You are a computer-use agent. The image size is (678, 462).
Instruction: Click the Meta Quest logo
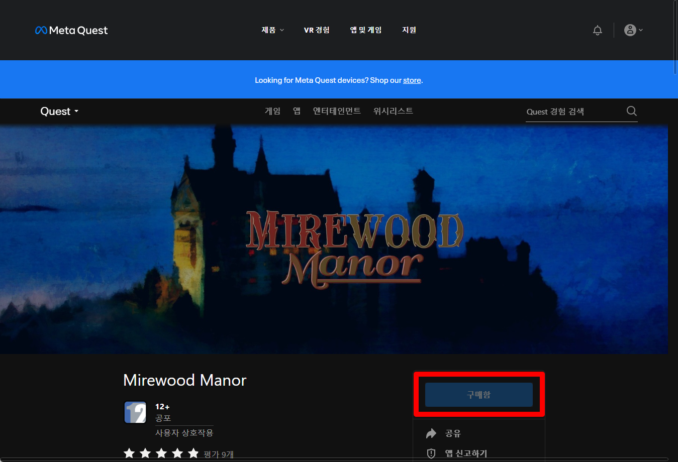pos(71,30)
